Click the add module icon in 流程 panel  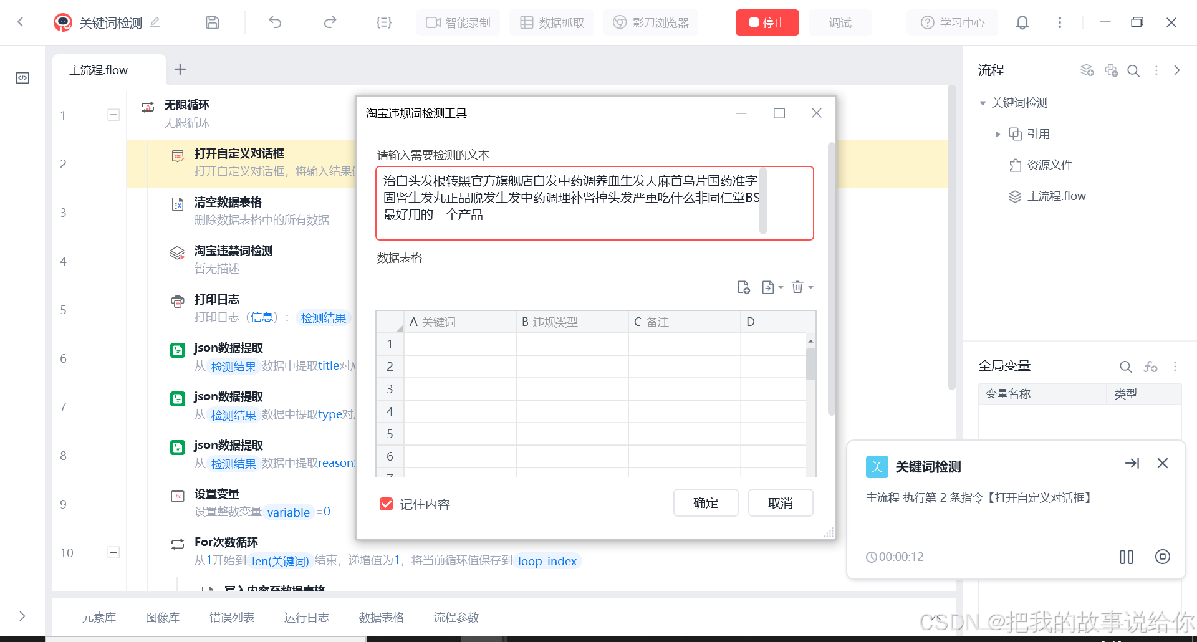[1111, 70]
